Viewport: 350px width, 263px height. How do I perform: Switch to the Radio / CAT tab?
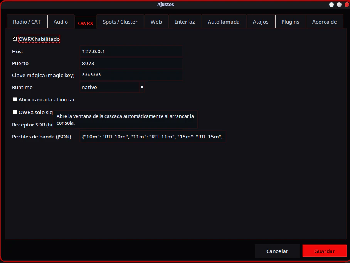[27, 22]
